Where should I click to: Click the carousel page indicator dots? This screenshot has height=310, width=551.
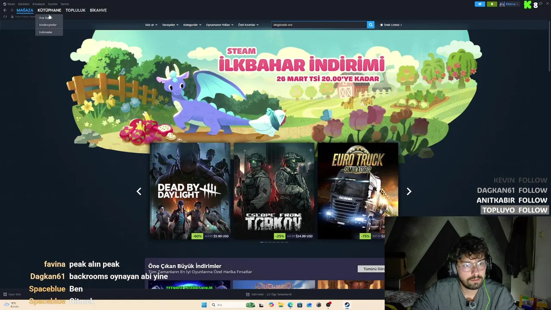[x=274, y=242]
